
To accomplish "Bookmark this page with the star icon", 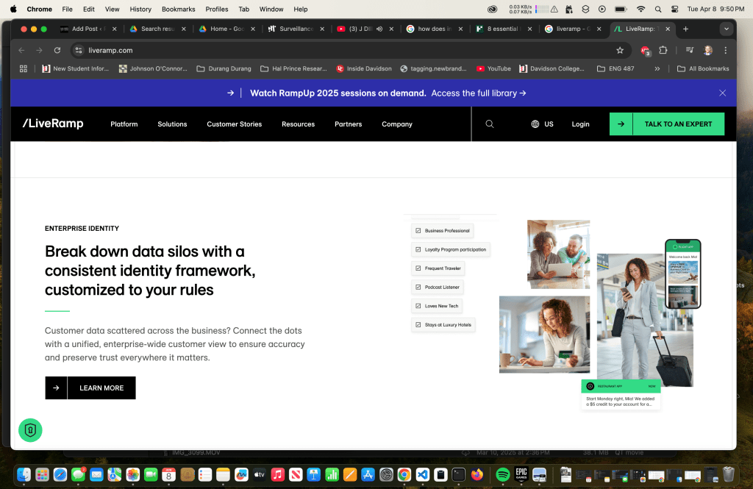I will pyautogui.click(x=620, y=51).
